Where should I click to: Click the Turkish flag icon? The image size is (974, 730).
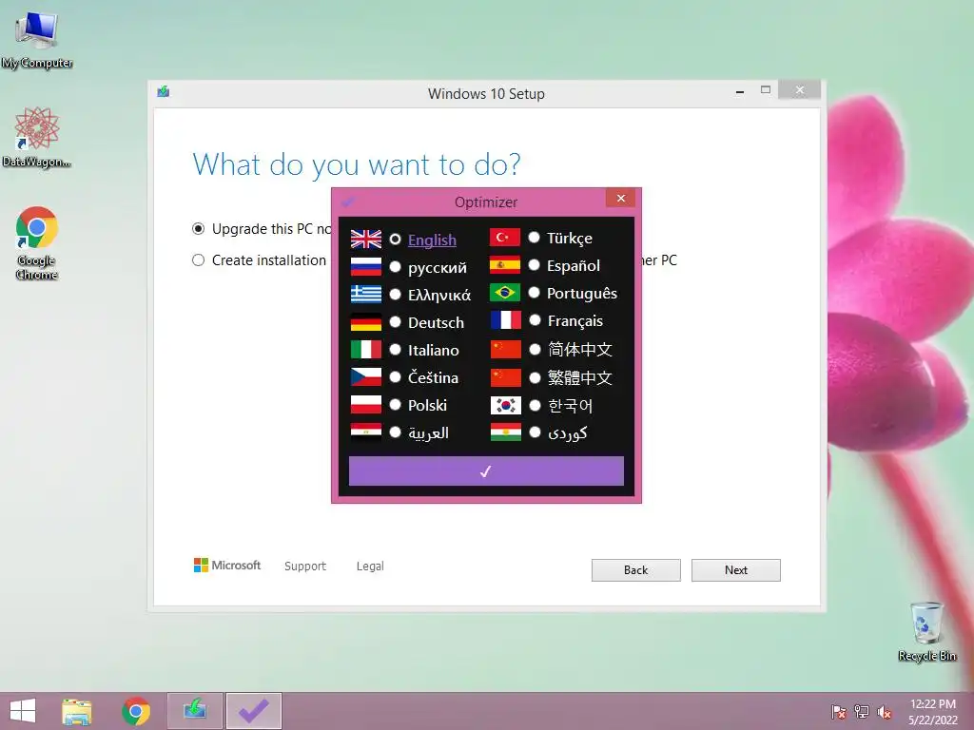[x=505, y=237]
